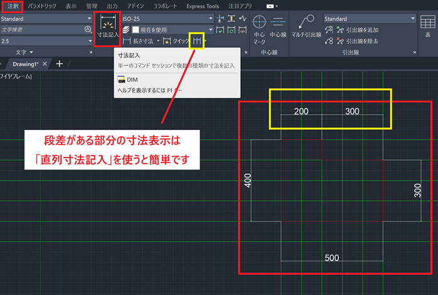The image size is (438, 295).
Task: Select the vertical 300 dimension on right
Action: pos(417,190)
